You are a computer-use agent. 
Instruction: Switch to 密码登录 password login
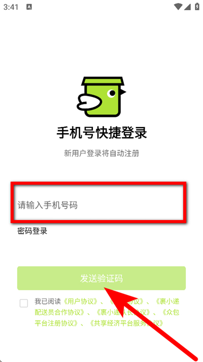[x=32, y=231]
